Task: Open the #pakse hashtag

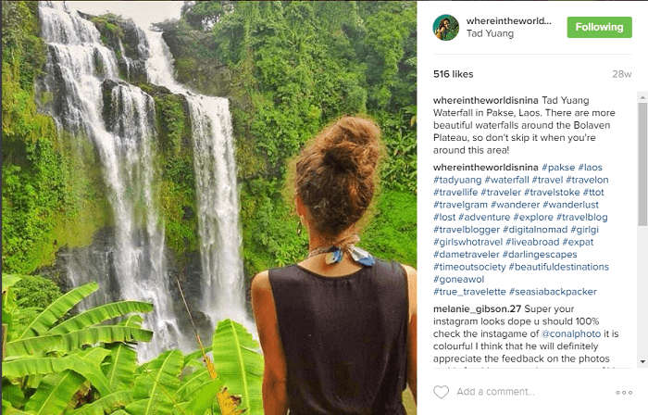Action: click(x=560, y=167)
